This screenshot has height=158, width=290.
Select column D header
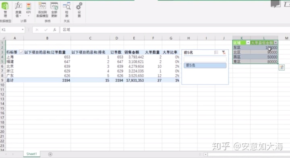[117, 38]
